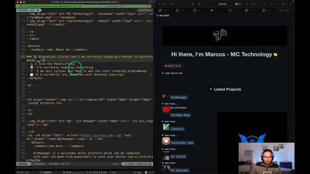The image size is (310, 174).
Task: Click the reload icon in browser address bar
Action: [240, 4]
